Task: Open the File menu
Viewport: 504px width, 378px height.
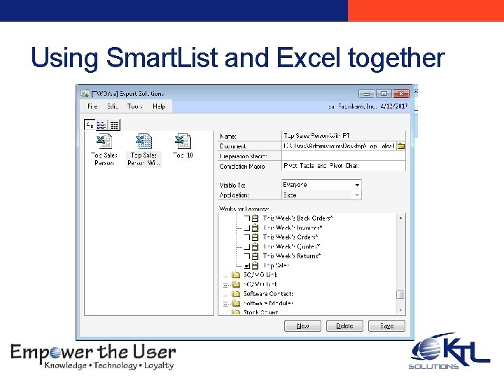Action: point(92,106)
